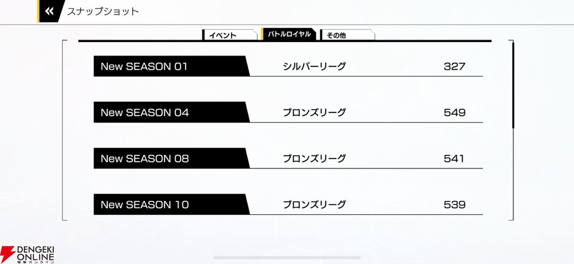
Task: Click シルバーリーグ in the Season 01 row
Action: (314, 66)
